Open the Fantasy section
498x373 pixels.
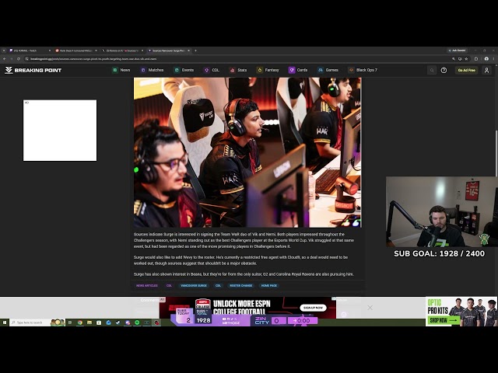[x=268, y=70]
